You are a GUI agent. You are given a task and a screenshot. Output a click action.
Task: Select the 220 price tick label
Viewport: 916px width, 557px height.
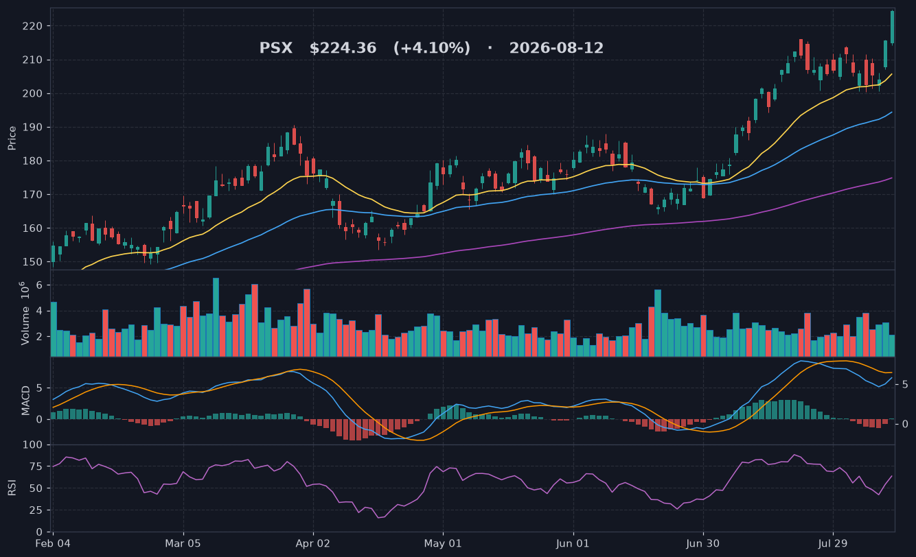(x=33, y=26)
